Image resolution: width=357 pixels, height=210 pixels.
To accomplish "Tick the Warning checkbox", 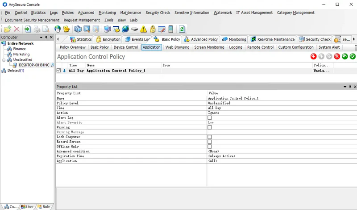I will click(210, 127).
